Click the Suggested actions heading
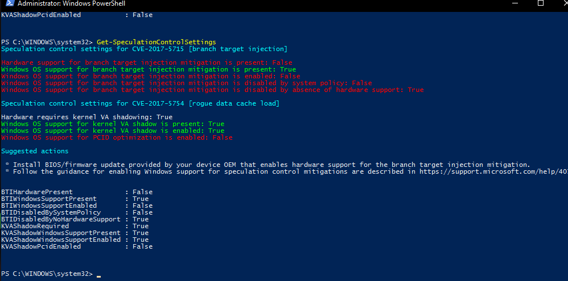568x281 pixels. click(x=35, y=151)
